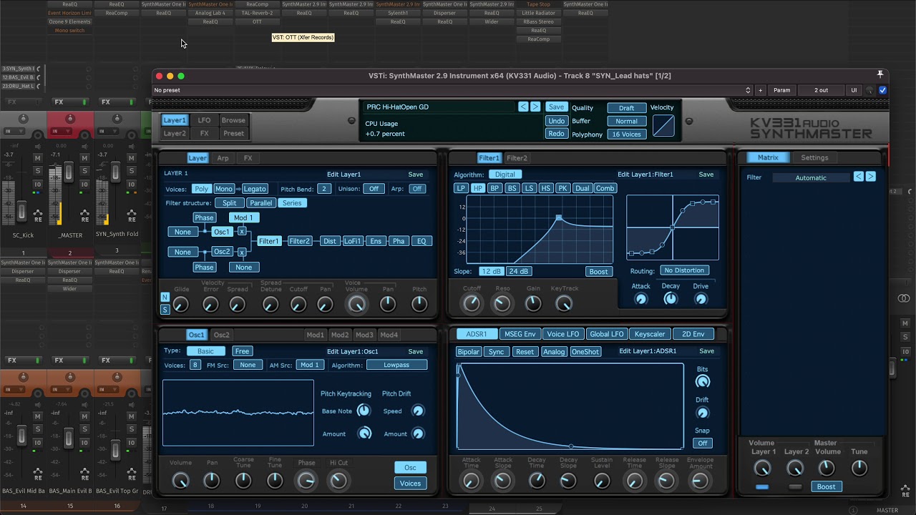The image size is (916, 515).
Task: Select the BP filter type
Action: point(494,188)
